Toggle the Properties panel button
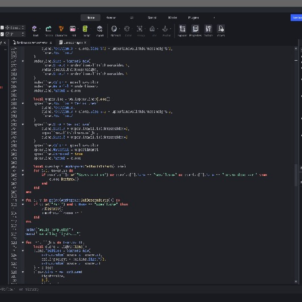This screenshot has height=302, width=302. click(x=195, y=31)
